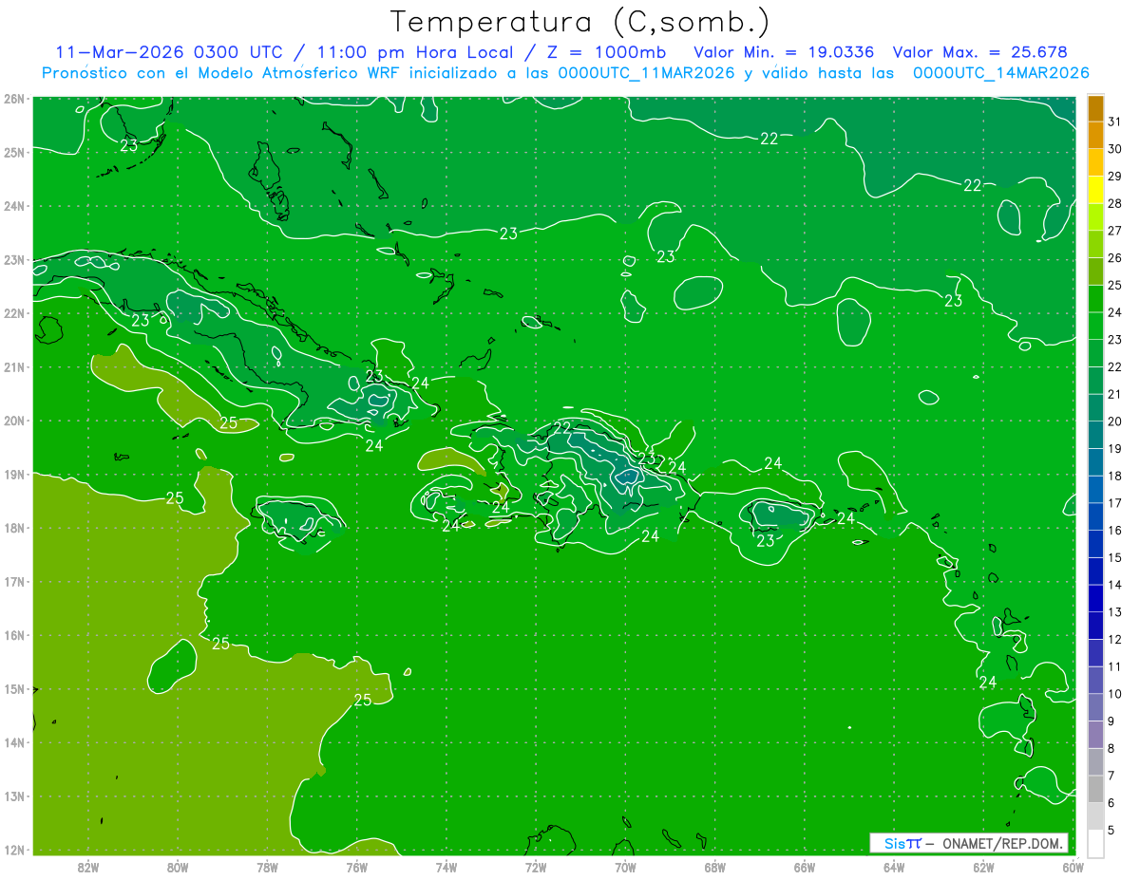Viewport: 1140px width, 880px height.
Task: Pick the purple band between 8 and 9
Action: click(1095, 734)
